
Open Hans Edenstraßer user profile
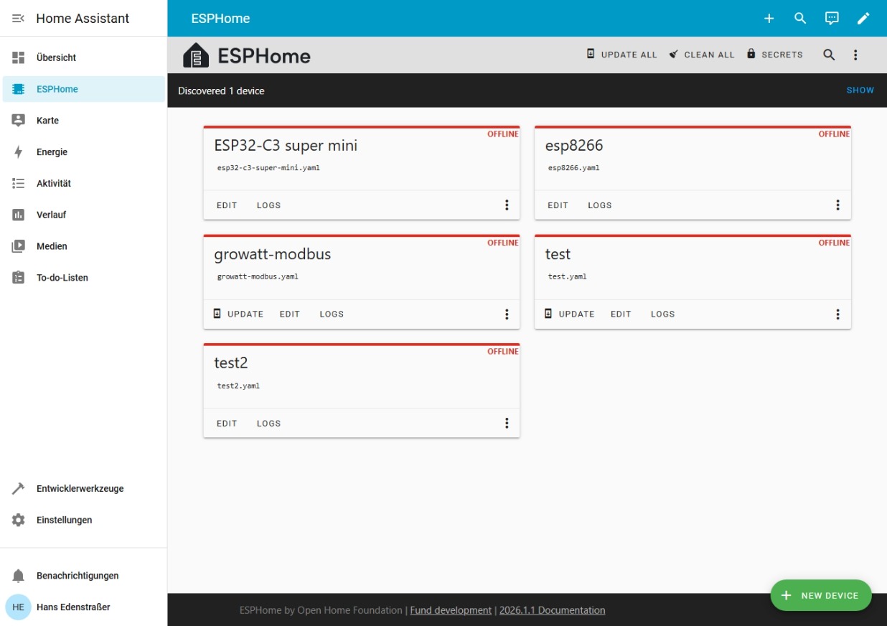click(83, 607)
